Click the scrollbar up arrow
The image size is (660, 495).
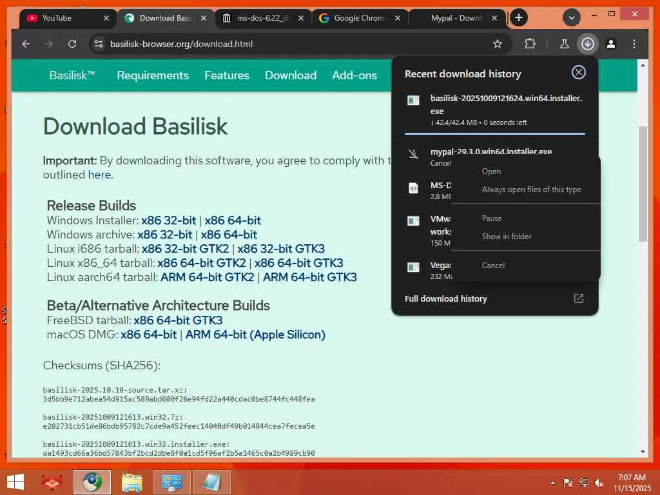coord(643,65)
